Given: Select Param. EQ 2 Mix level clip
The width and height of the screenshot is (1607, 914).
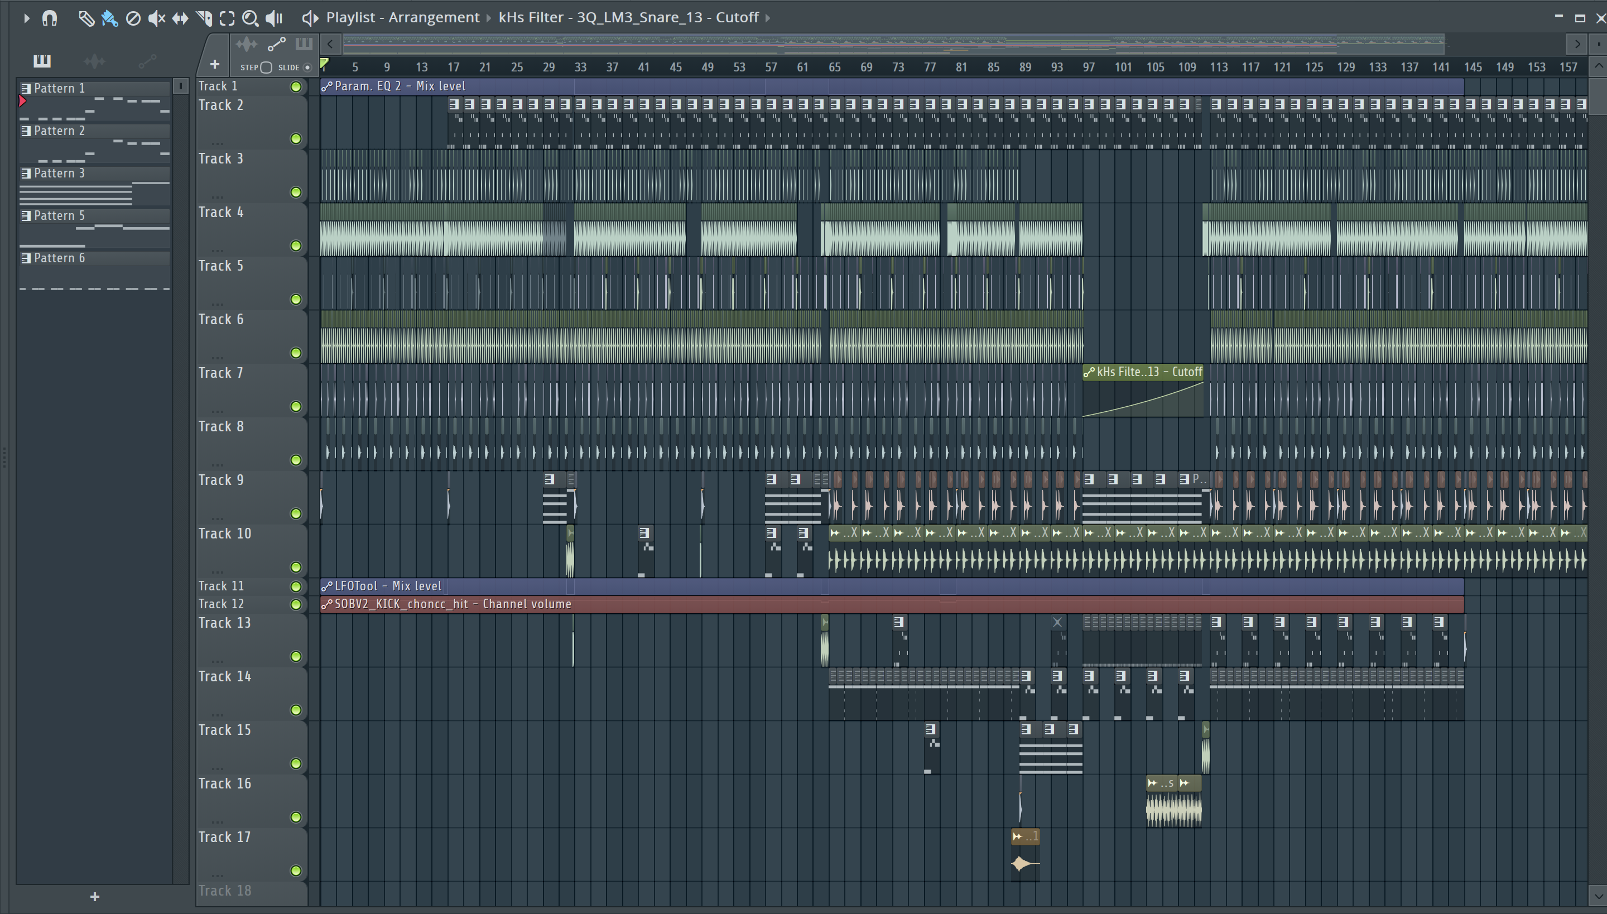Looking at the screenshot, I should click(892, 86).
